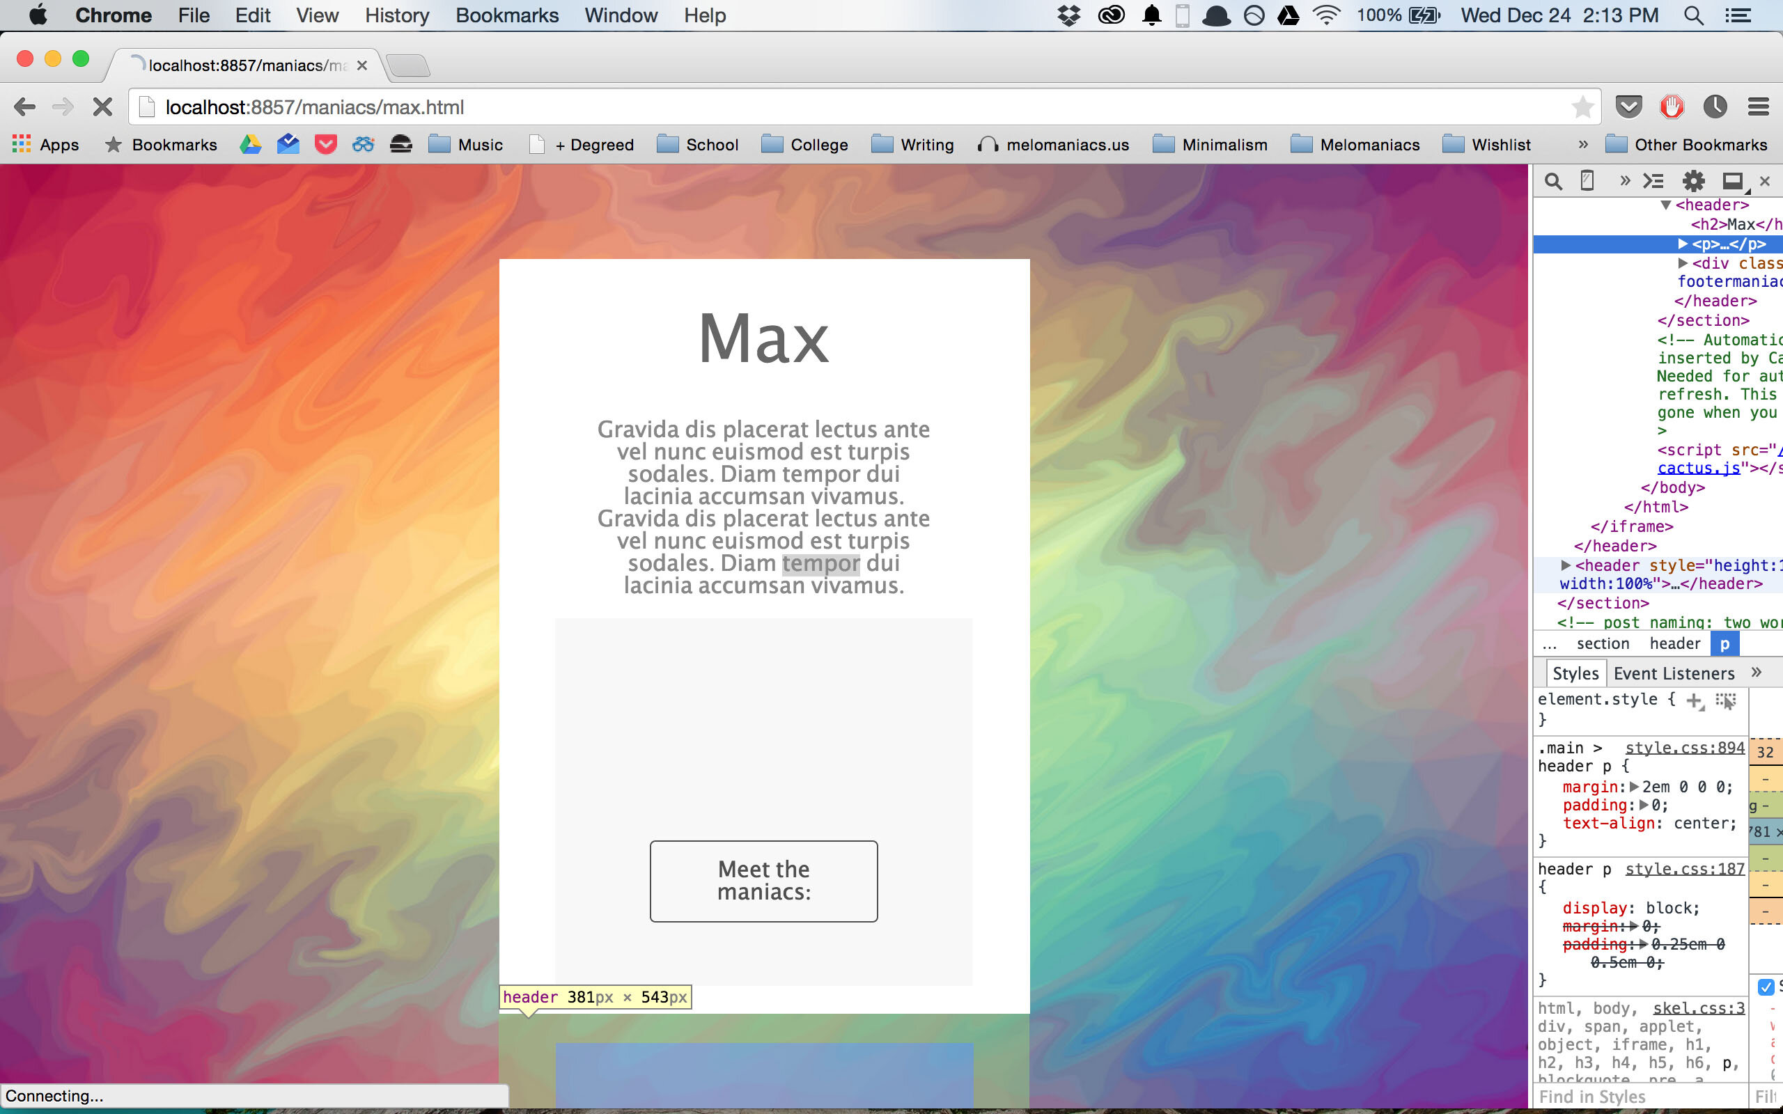Show more sidebar tabs after Event Listeners
This screenshot has height=1114, width=1783.
tap(1757, 672)
